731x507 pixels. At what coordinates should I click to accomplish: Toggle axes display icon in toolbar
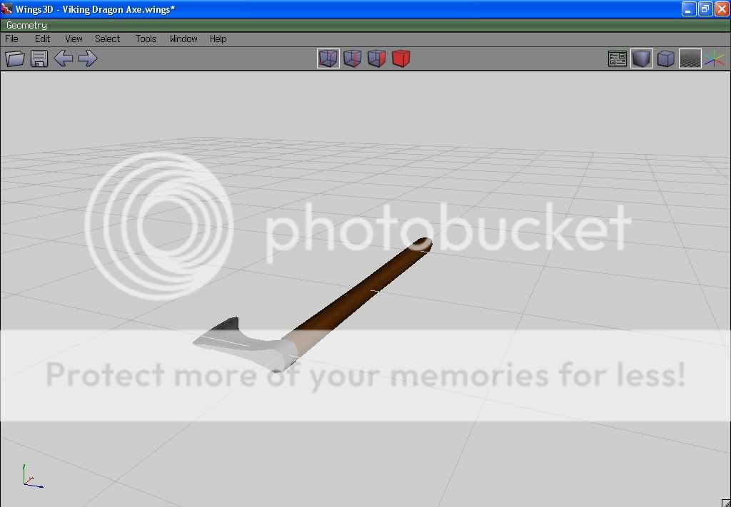[714, 58]
